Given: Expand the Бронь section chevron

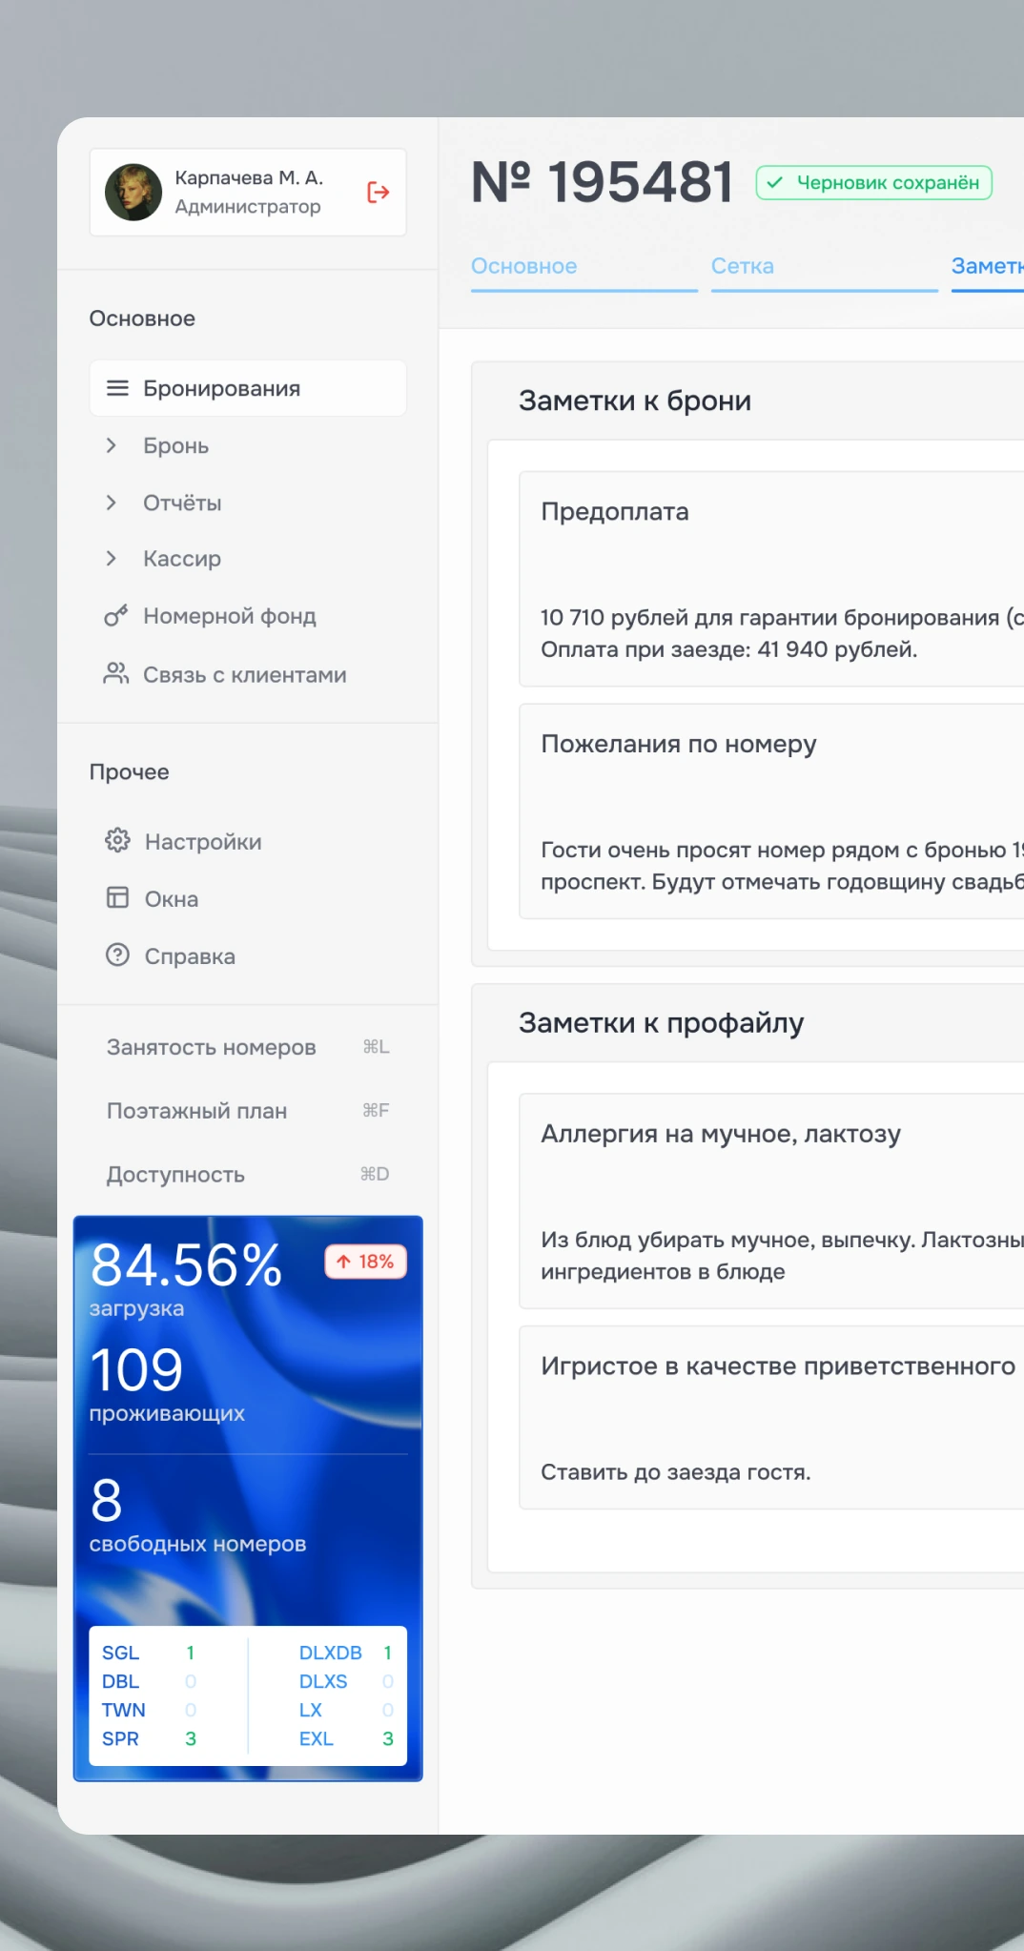Looking at the screenshot, I should click(112, 445).
